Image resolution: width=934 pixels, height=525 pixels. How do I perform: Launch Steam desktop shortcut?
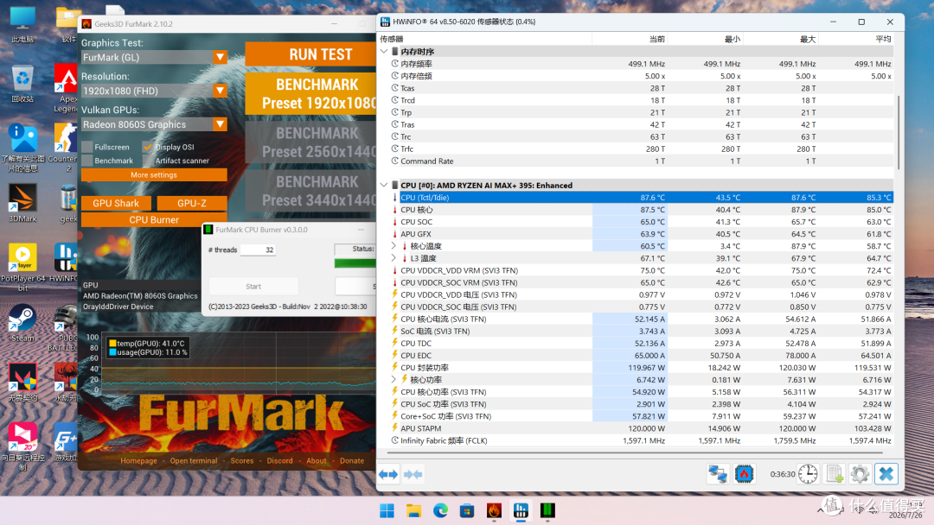pyautogui.click(x=22, y=324)
